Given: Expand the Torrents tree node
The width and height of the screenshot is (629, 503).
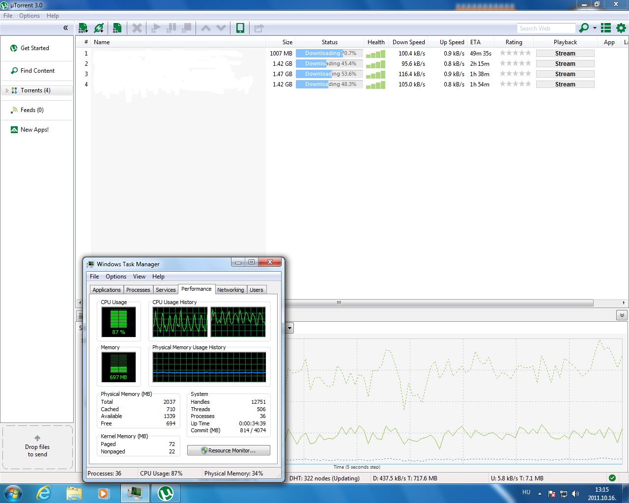Looking at the screenshot, I should coord(7,90).
